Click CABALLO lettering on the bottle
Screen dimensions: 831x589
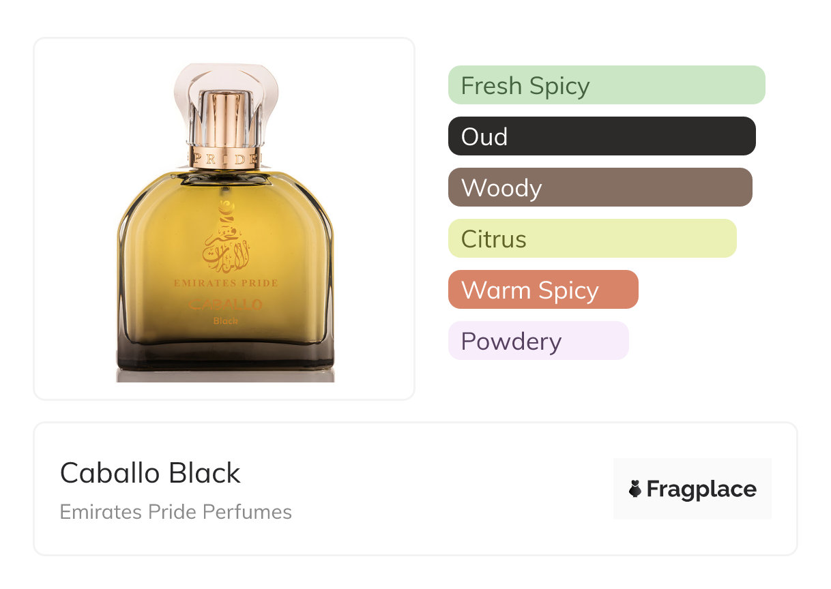point(225,304)
